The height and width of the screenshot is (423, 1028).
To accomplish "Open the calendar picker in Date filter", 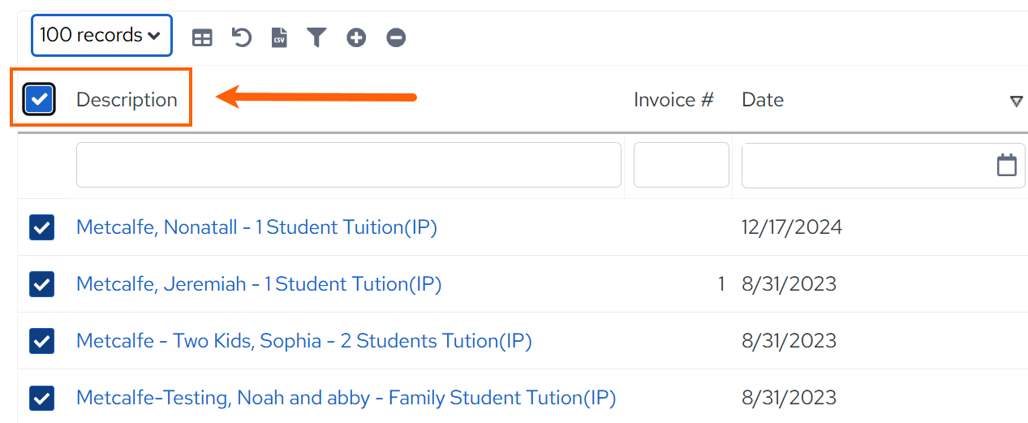I will 1007,165.
